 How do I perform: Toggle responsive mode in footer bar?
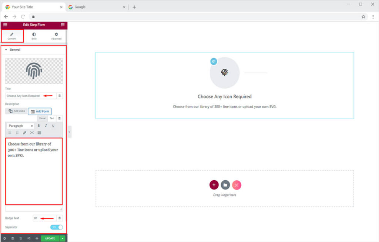click(x=29, y=239)
